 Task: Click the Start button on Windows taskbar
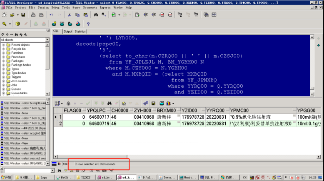pos(6,177)
